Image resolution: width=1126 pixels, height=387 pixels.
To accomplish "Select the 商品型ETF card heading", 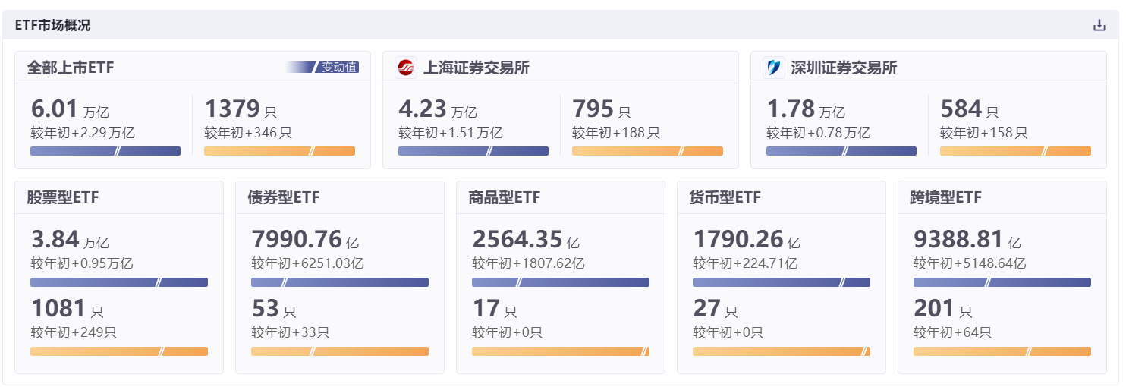I will 505,197.
